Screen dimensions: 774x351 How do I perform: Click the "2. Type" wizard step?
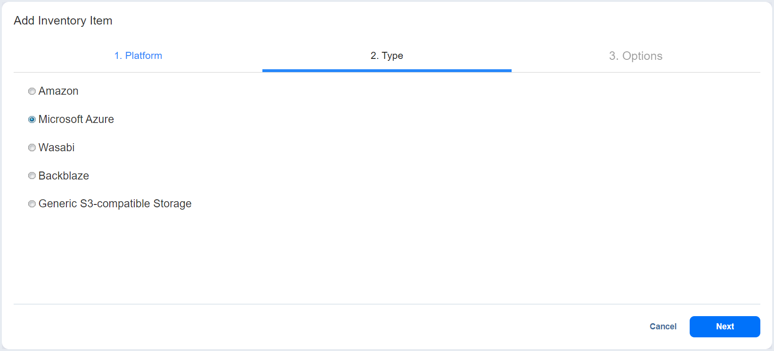tap(386, 56)
